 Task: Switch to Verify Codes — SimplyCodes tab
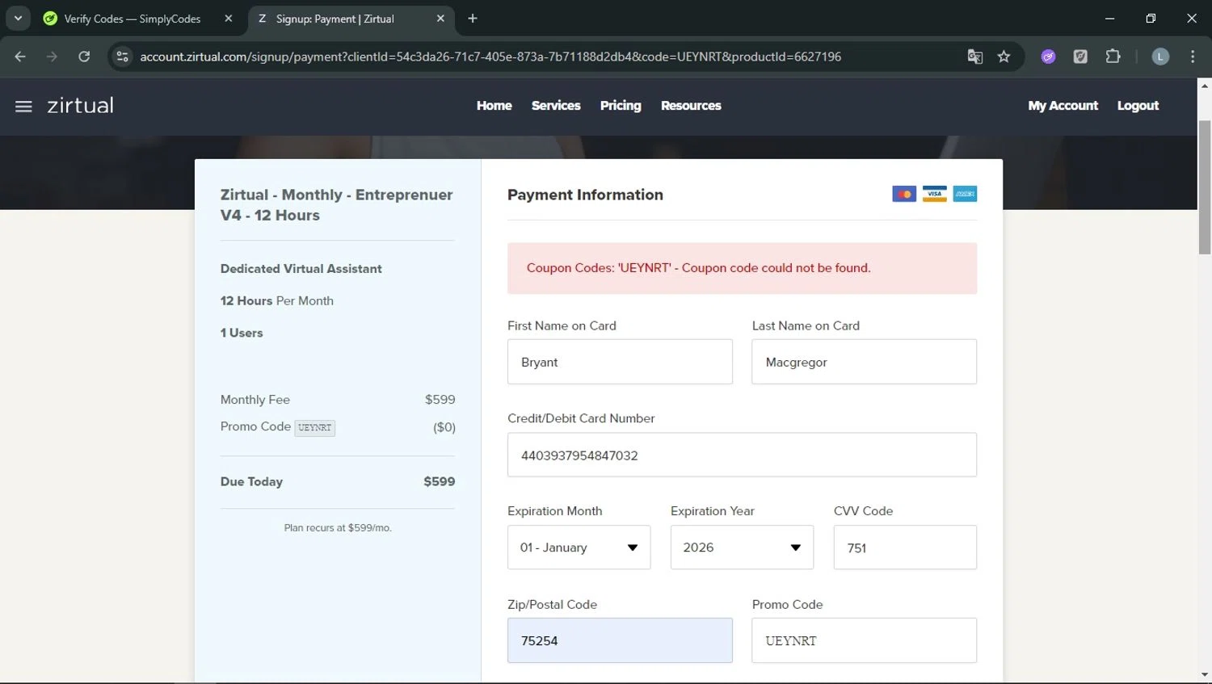point(133,19)
